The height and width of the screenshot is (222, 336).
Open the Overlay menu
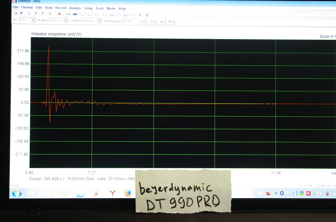coord(27,7)
